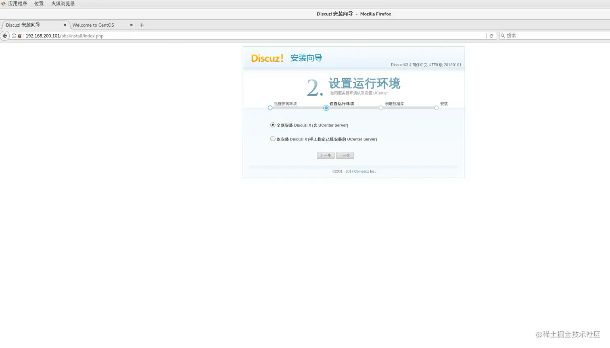Viewport: 610px width, 348px height.
Task: Select 仅安装 Discuz! X radio option
Action: coord(273,139)
